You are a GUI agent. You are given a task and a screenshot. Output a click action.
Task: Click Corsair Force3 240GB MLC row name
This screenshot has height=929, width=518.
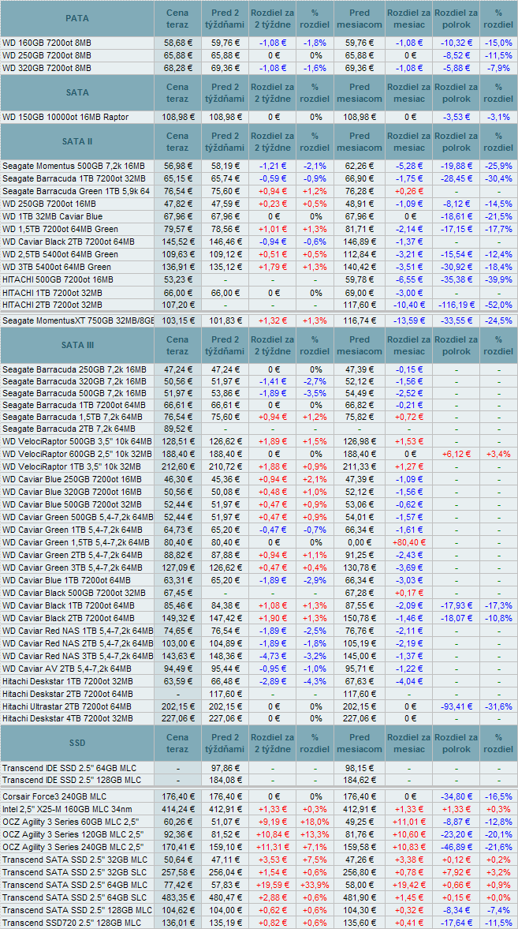tap(56, 796)
